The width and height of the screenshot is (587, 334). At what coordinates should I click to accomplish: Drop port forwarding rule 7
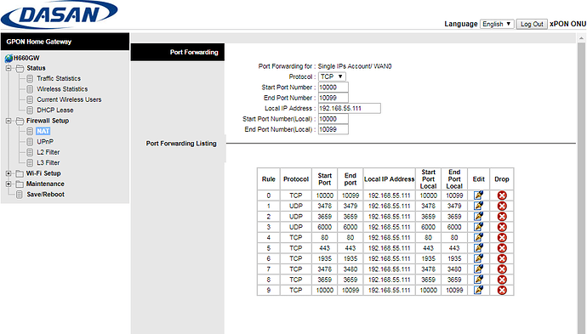[502, 269]
